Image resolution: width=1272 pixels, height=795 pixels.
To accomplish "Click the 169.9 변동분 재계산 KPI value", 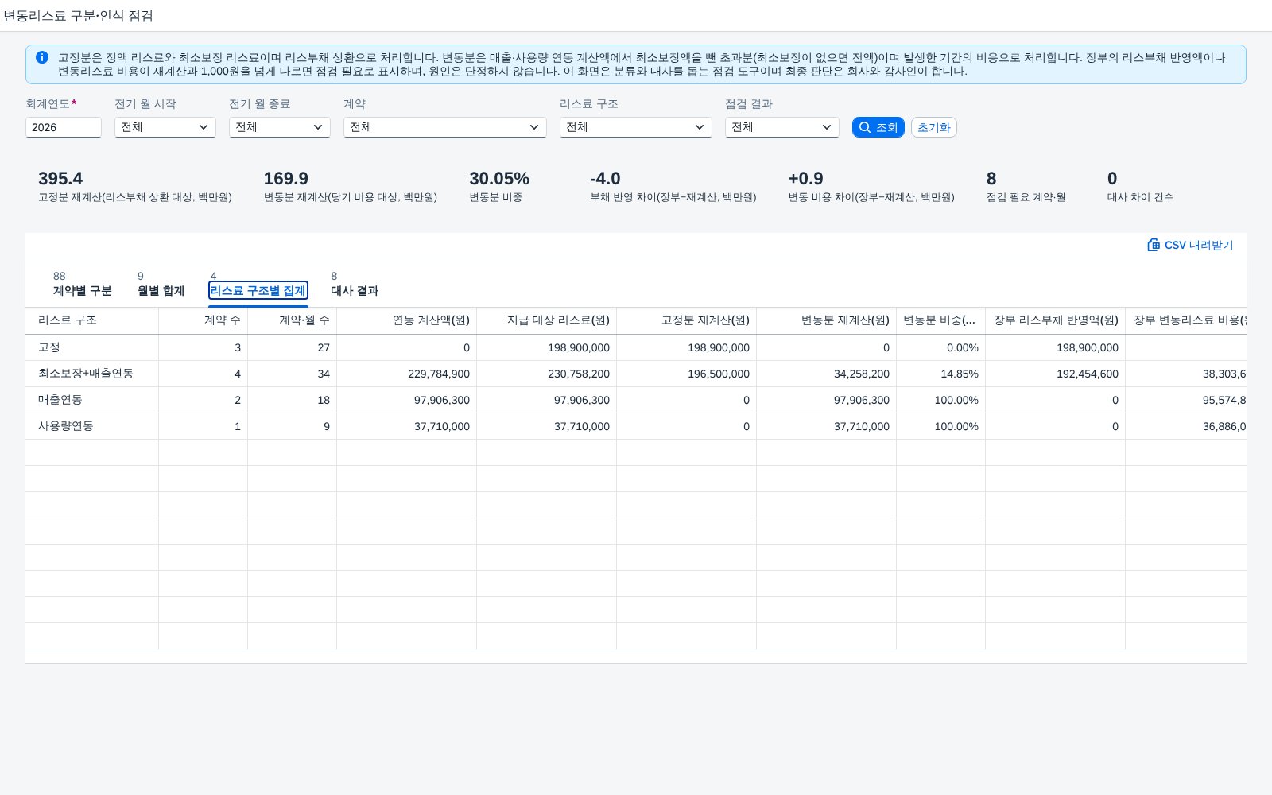I will pos(286,179).
